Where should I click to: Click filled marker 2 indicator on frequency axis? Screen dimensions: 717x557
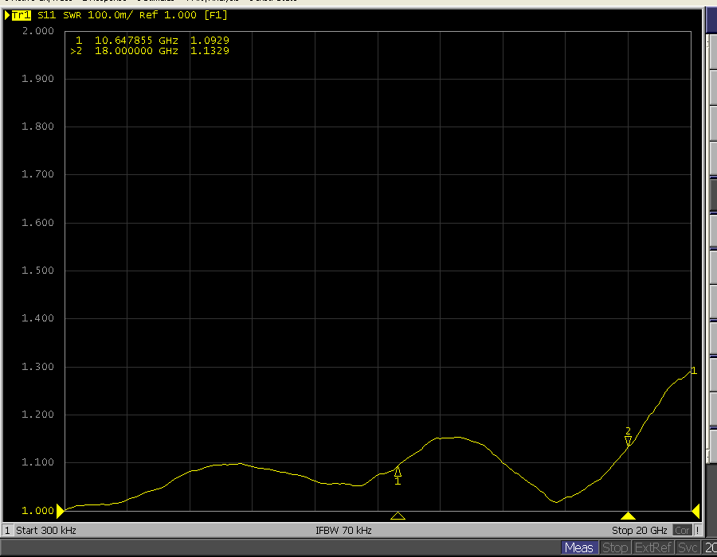coord(629,516)
